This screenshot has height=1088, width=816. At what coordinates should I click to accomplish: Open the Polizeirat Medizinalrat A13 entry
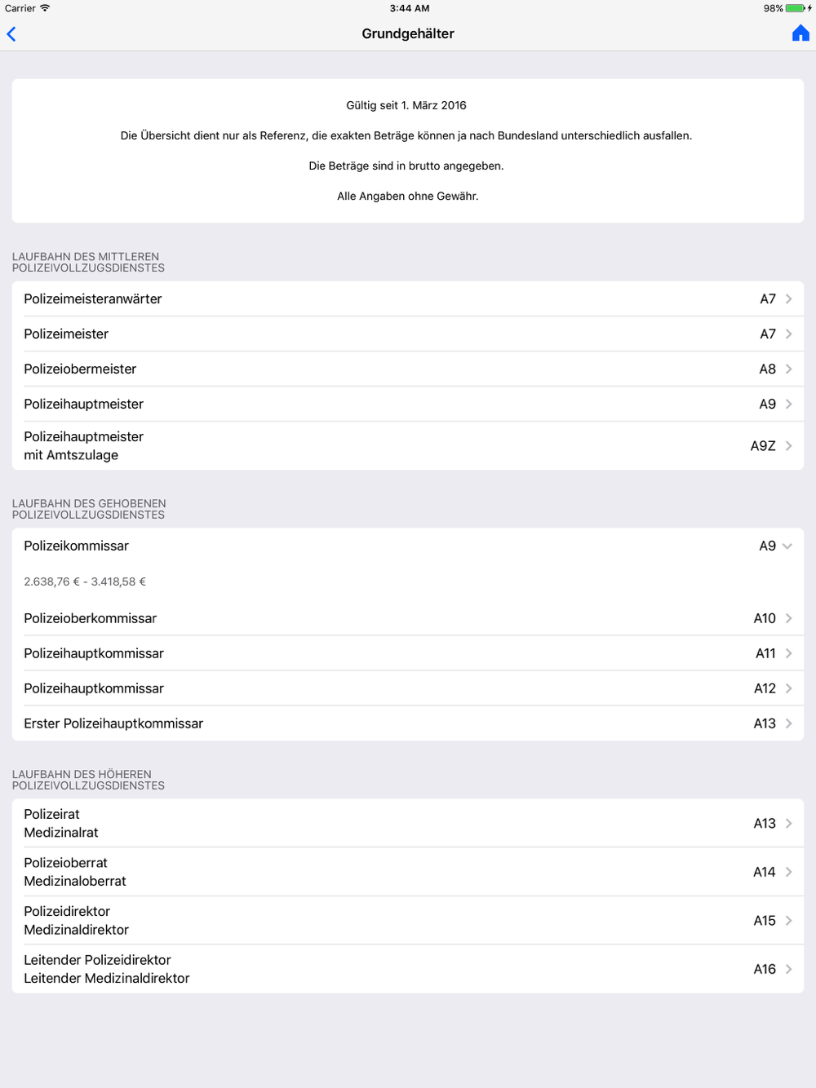pyautogui.click(x=408, y=824)
